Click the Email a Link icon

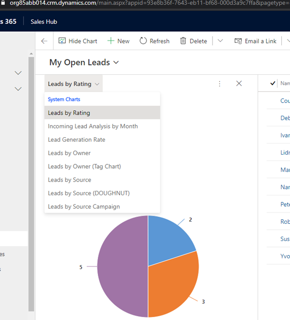click(x=238, y=41)
